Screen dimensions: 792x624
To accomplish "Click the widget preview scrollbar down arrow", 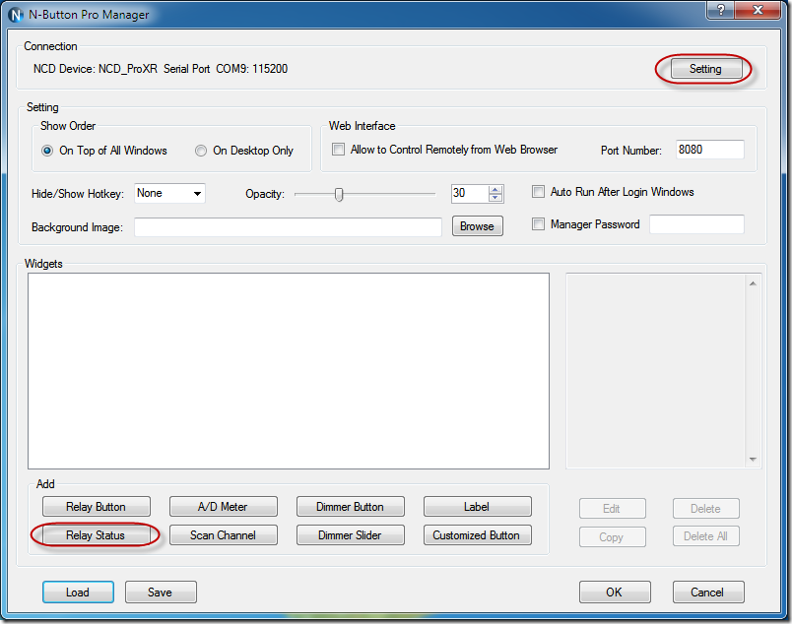I will tap(753, 460).
